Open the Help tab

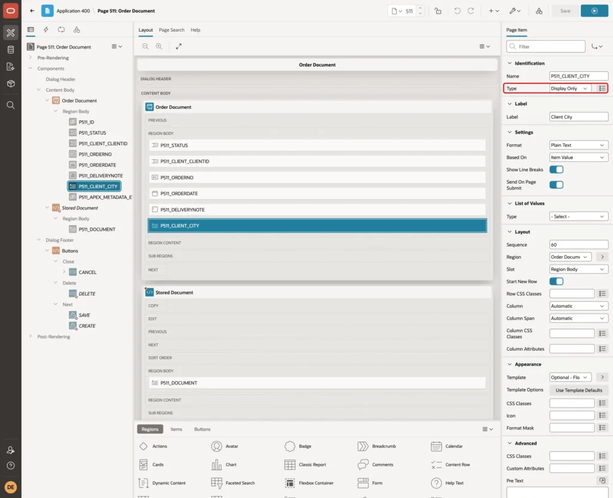196,30
